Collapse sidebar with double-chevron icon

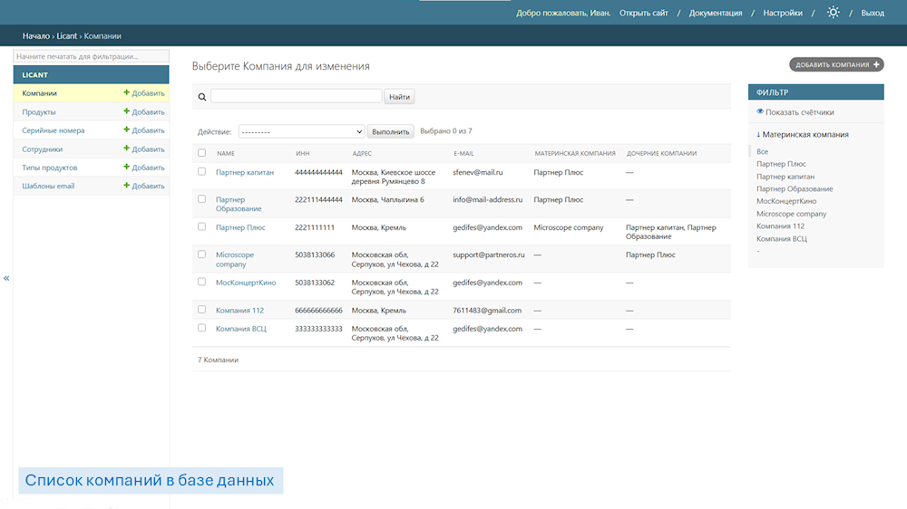(6, 278)
